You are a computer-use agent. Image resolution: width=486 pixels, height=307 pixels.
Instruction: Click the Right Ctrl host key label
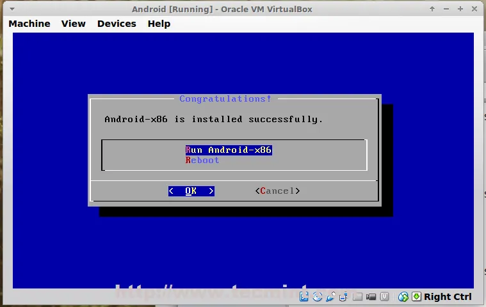tap(448, 297)
